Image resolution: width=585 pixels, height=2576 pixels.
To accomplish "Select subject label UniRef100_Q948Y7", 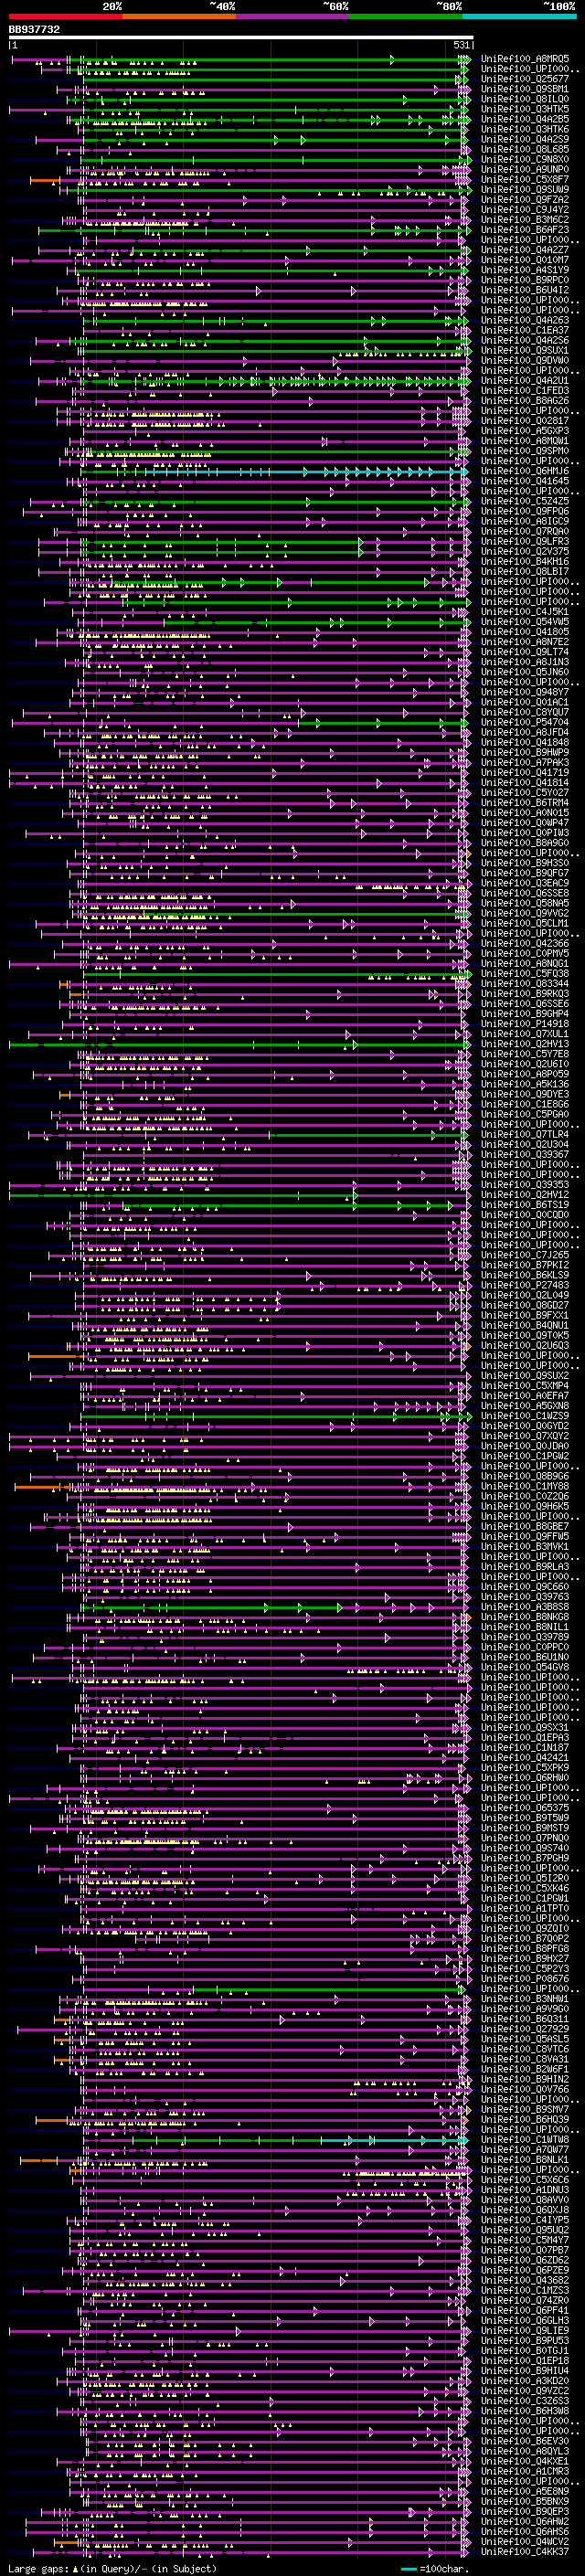I will click(525, 692).
